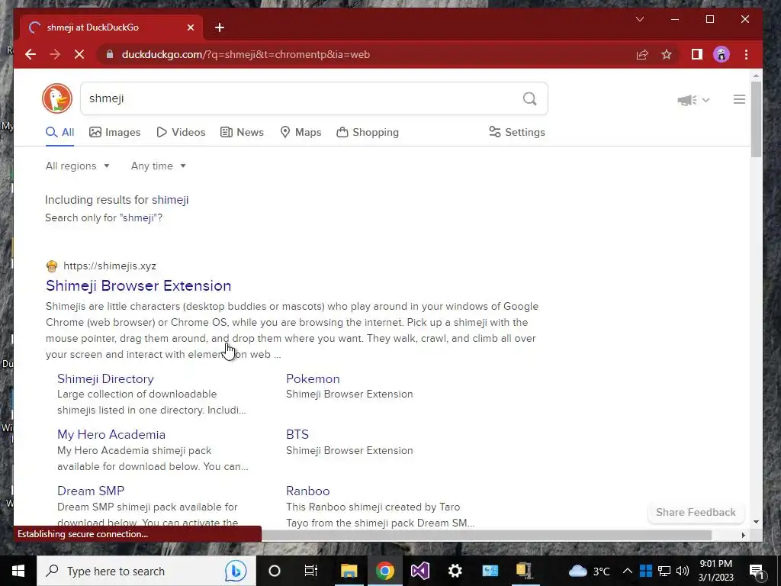The image size is (781, 586).
Task: Click the Chrome address bar URL
Action: [246, 54]
